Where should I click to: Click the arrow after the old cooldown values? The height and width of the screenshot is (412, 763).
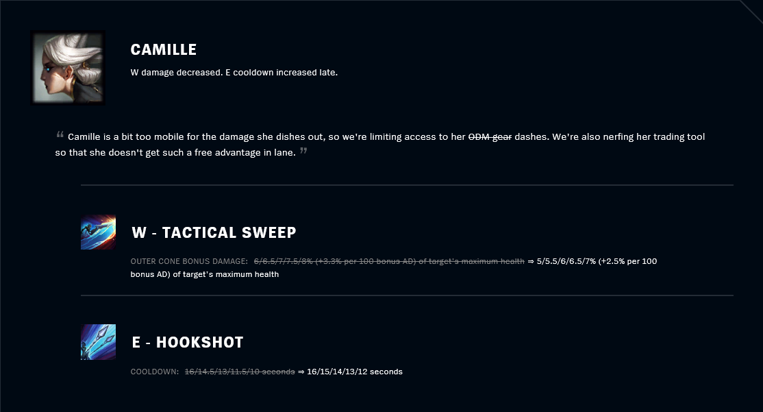coord(301,372)
